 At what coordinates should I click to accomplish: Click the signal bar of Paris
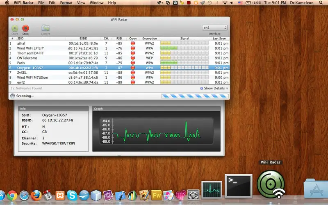tap(184, 63)
